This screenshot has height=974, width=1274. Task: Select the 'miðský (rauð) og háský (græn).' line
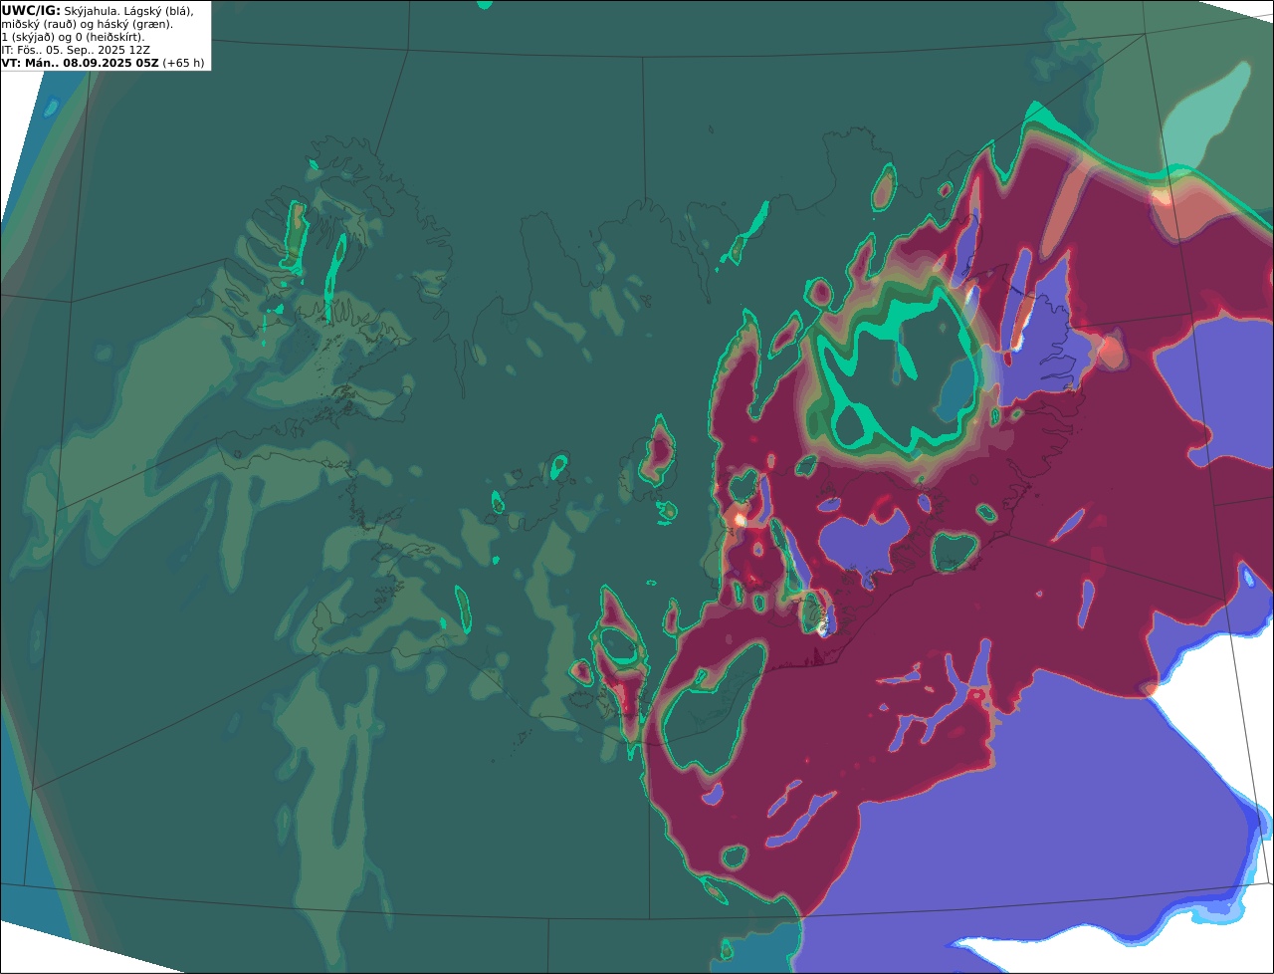click(x=88, y=23)
